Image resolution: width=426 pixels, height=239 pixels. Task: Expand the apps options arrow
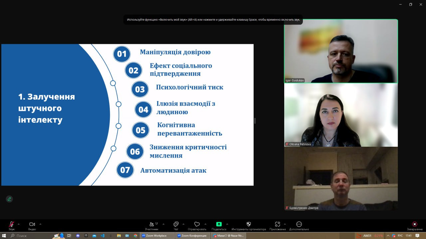285,224
